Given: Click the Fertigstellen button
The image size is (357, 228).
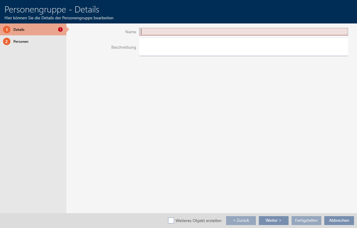Looking at the screenshot, I should click(306, 221).
